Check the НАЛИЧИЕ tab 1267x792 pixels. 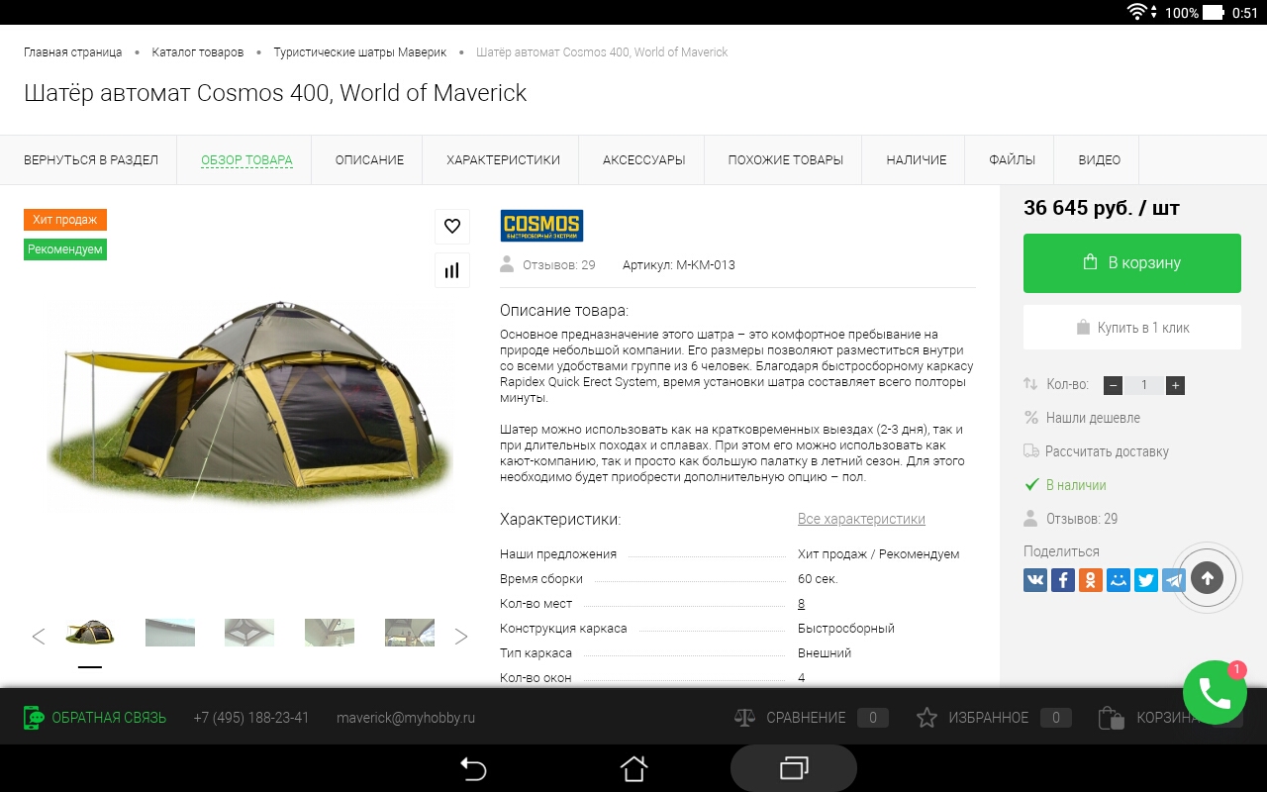pyautogui.click(x=917, y=159)
